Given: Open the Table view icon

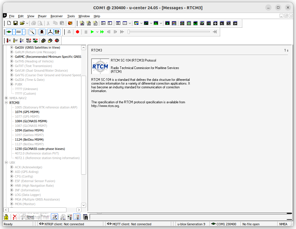Looking at the screenshot, I should point(125,23).
